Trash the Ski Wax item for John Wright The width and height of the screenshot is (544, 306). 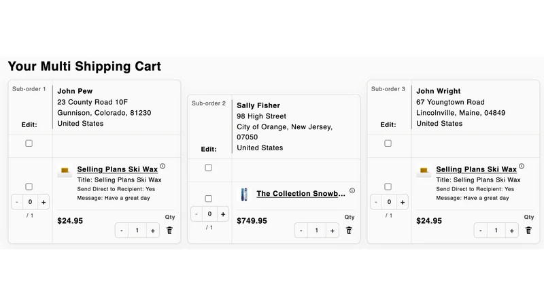(x=528, y=231)
